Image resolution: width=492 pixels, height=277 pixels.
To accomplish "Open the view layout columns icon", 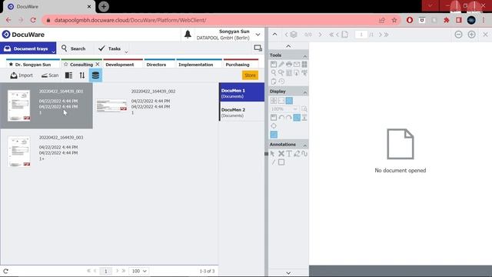I will coord(68,75).
